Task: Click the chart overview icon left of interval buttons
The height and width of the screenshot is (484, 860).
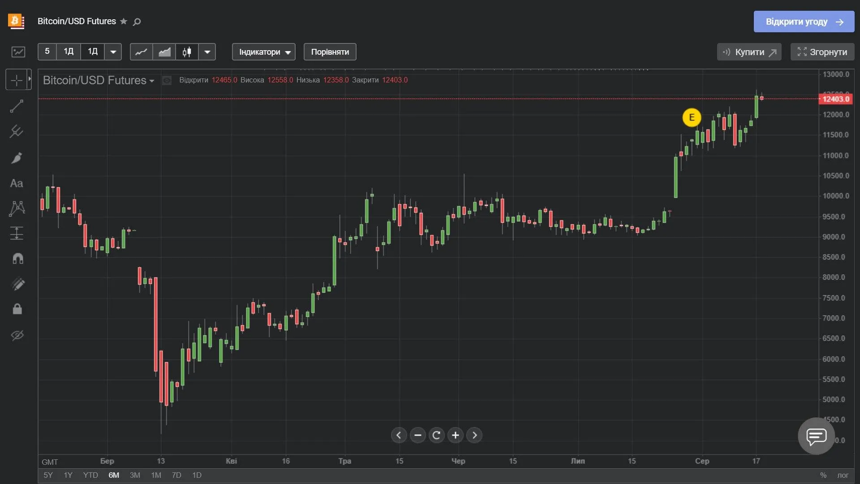Action: tap(18, 52)
